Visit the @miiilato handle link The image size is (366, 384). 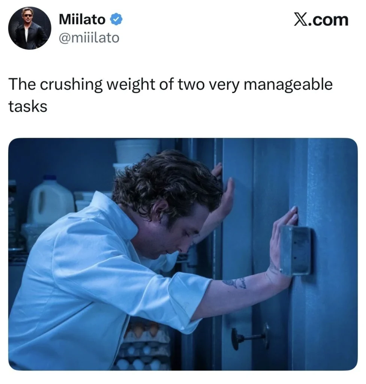pos(89,38)
